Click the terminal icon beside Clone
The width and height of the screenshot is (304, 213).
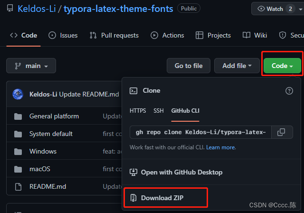click(x=133, y=91)
